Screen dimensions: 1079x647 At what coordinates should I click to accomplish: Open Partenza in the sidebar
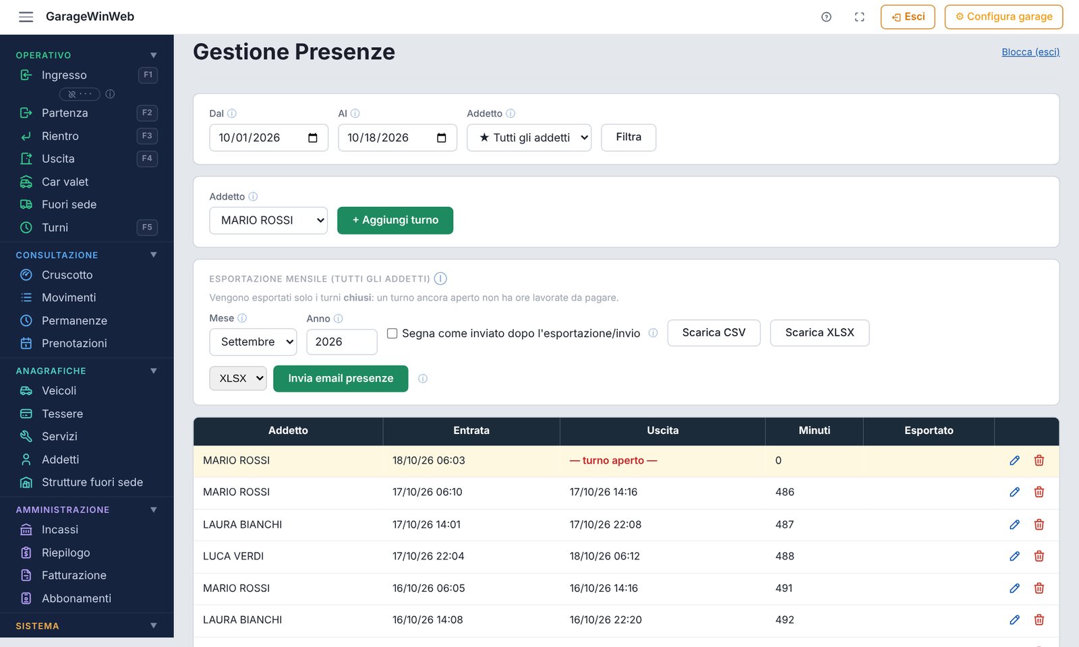(x=86, y=113)
